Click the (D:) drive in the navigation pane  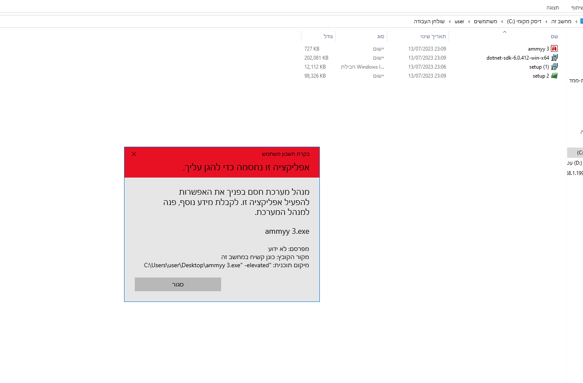575,163
